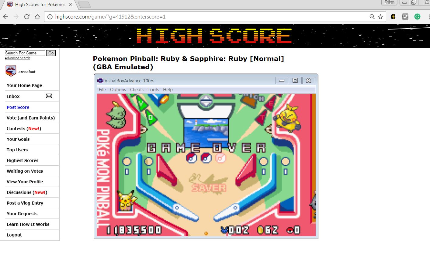Open the Advanced Search link
This screenshot has height=255, width=430.
[17, 58]
